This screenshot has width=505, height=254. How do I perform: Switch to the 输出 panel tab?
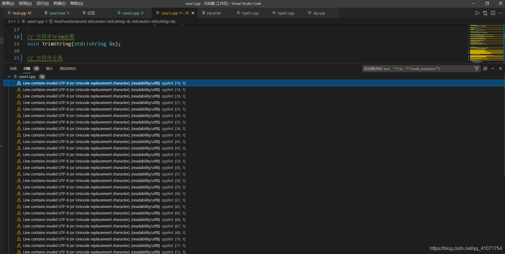click(x=49, y=69)
